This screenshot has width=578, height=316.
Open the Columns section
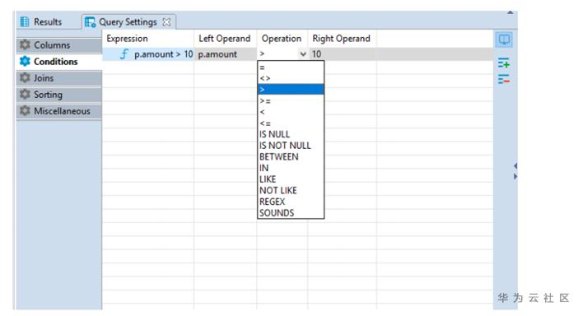(59, 45)
